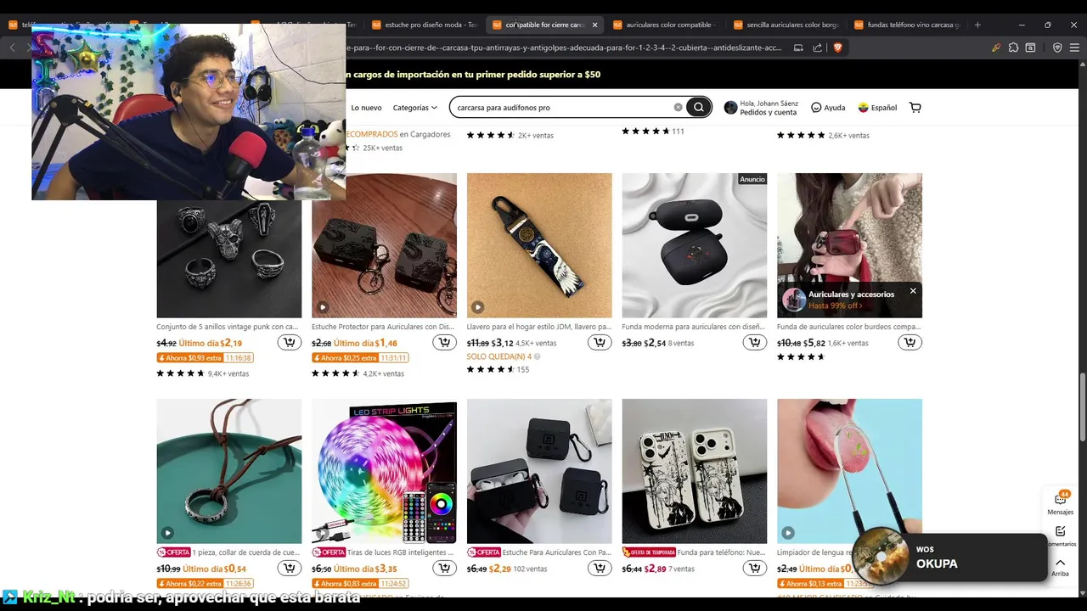Switch to the fundas teléfono vino tab
Image resolution: width=1087 pixels, height=611 pixels.
pos(905,25)
